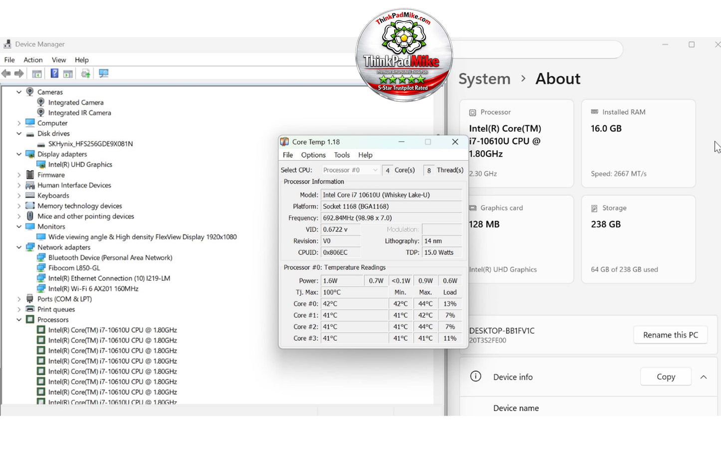Click the SKHynix disk drive icon
The width and height of the screenshot is (721, 453).
[x=41, y=144]
